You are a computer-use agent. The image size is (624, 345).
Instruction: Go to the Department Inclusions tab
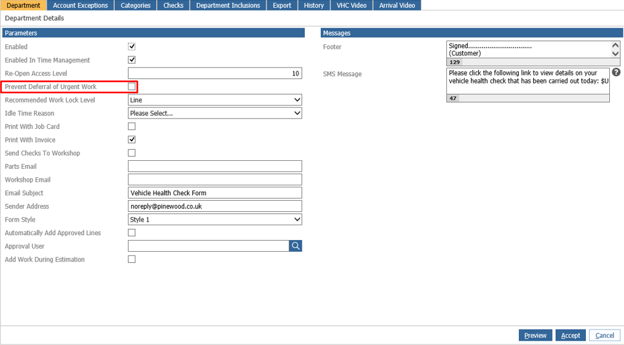click(x=228, y=6)
